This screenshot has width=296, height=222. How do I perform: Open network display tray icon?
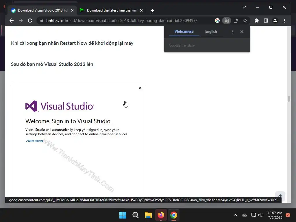coord(254,215)
